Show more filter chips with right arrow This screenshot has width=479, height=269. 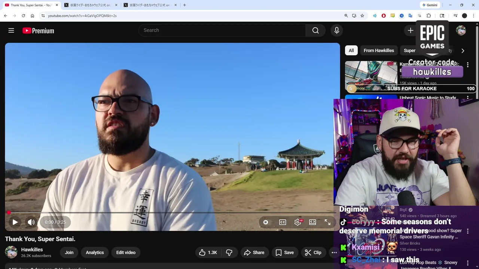coord(463,51)
